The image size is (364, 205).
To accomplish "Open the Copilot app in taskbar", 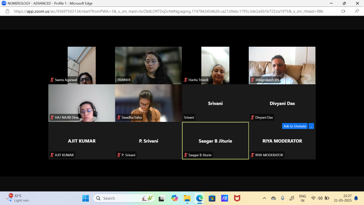I will coord(174,198).
